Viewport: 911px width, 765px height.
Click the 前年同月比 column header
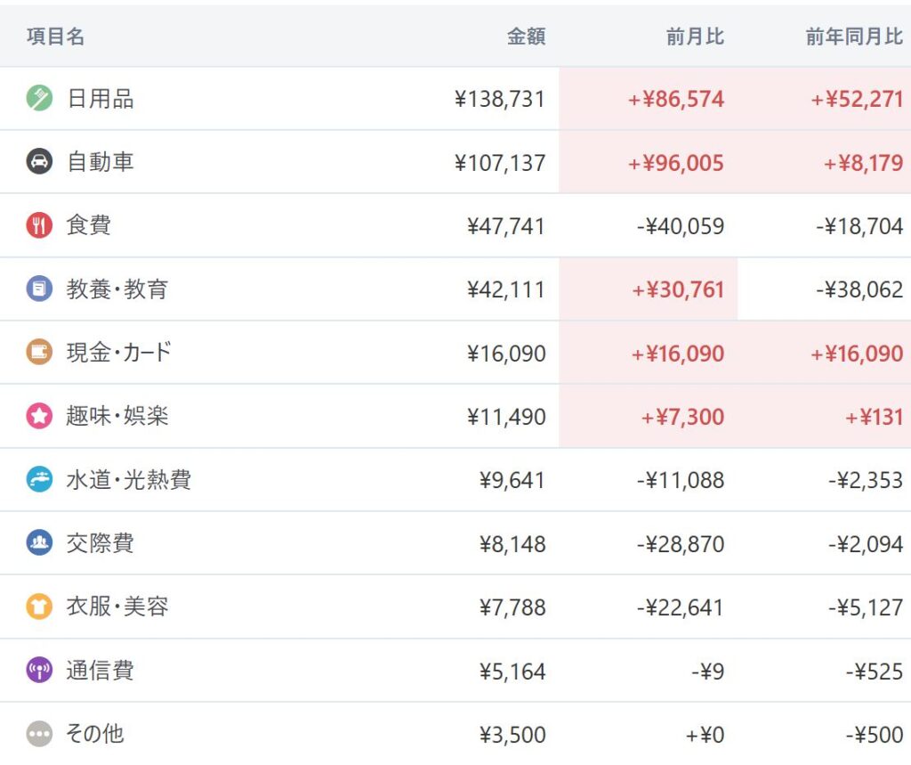click(854, 37)
